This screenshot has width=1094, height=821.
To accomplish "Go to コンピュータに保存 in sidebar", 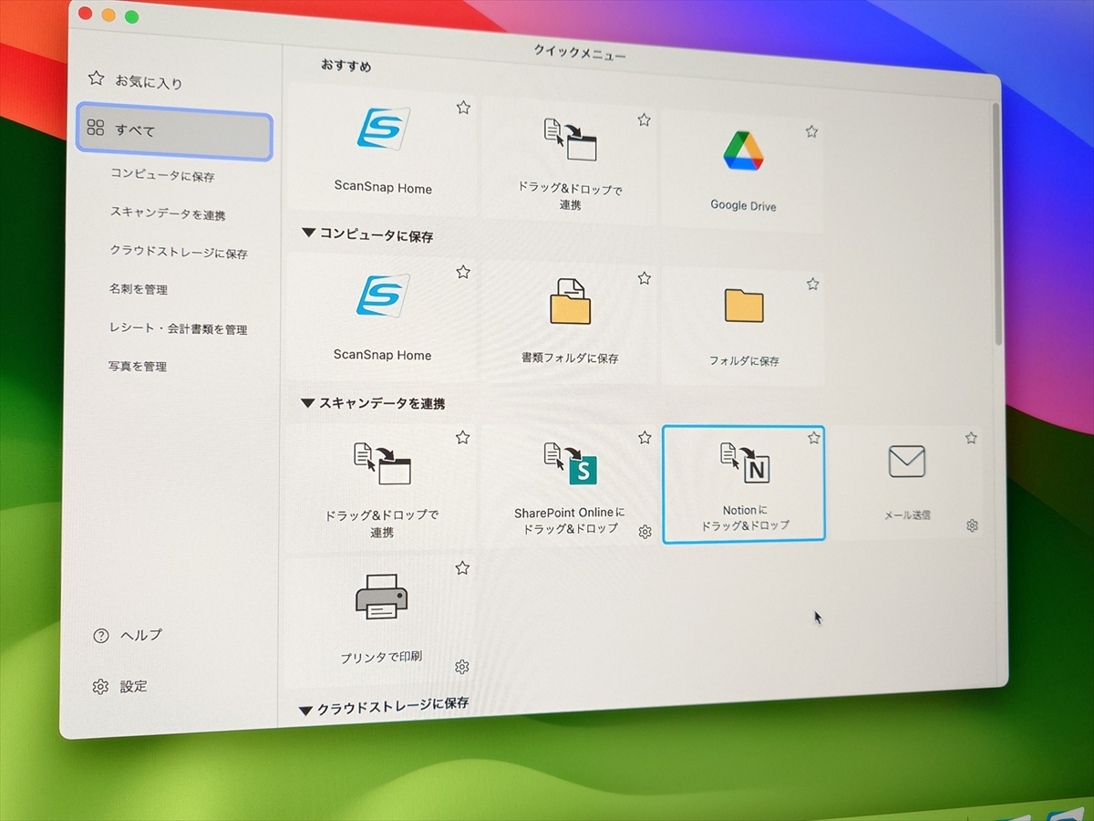I will (x=162, y=176).
